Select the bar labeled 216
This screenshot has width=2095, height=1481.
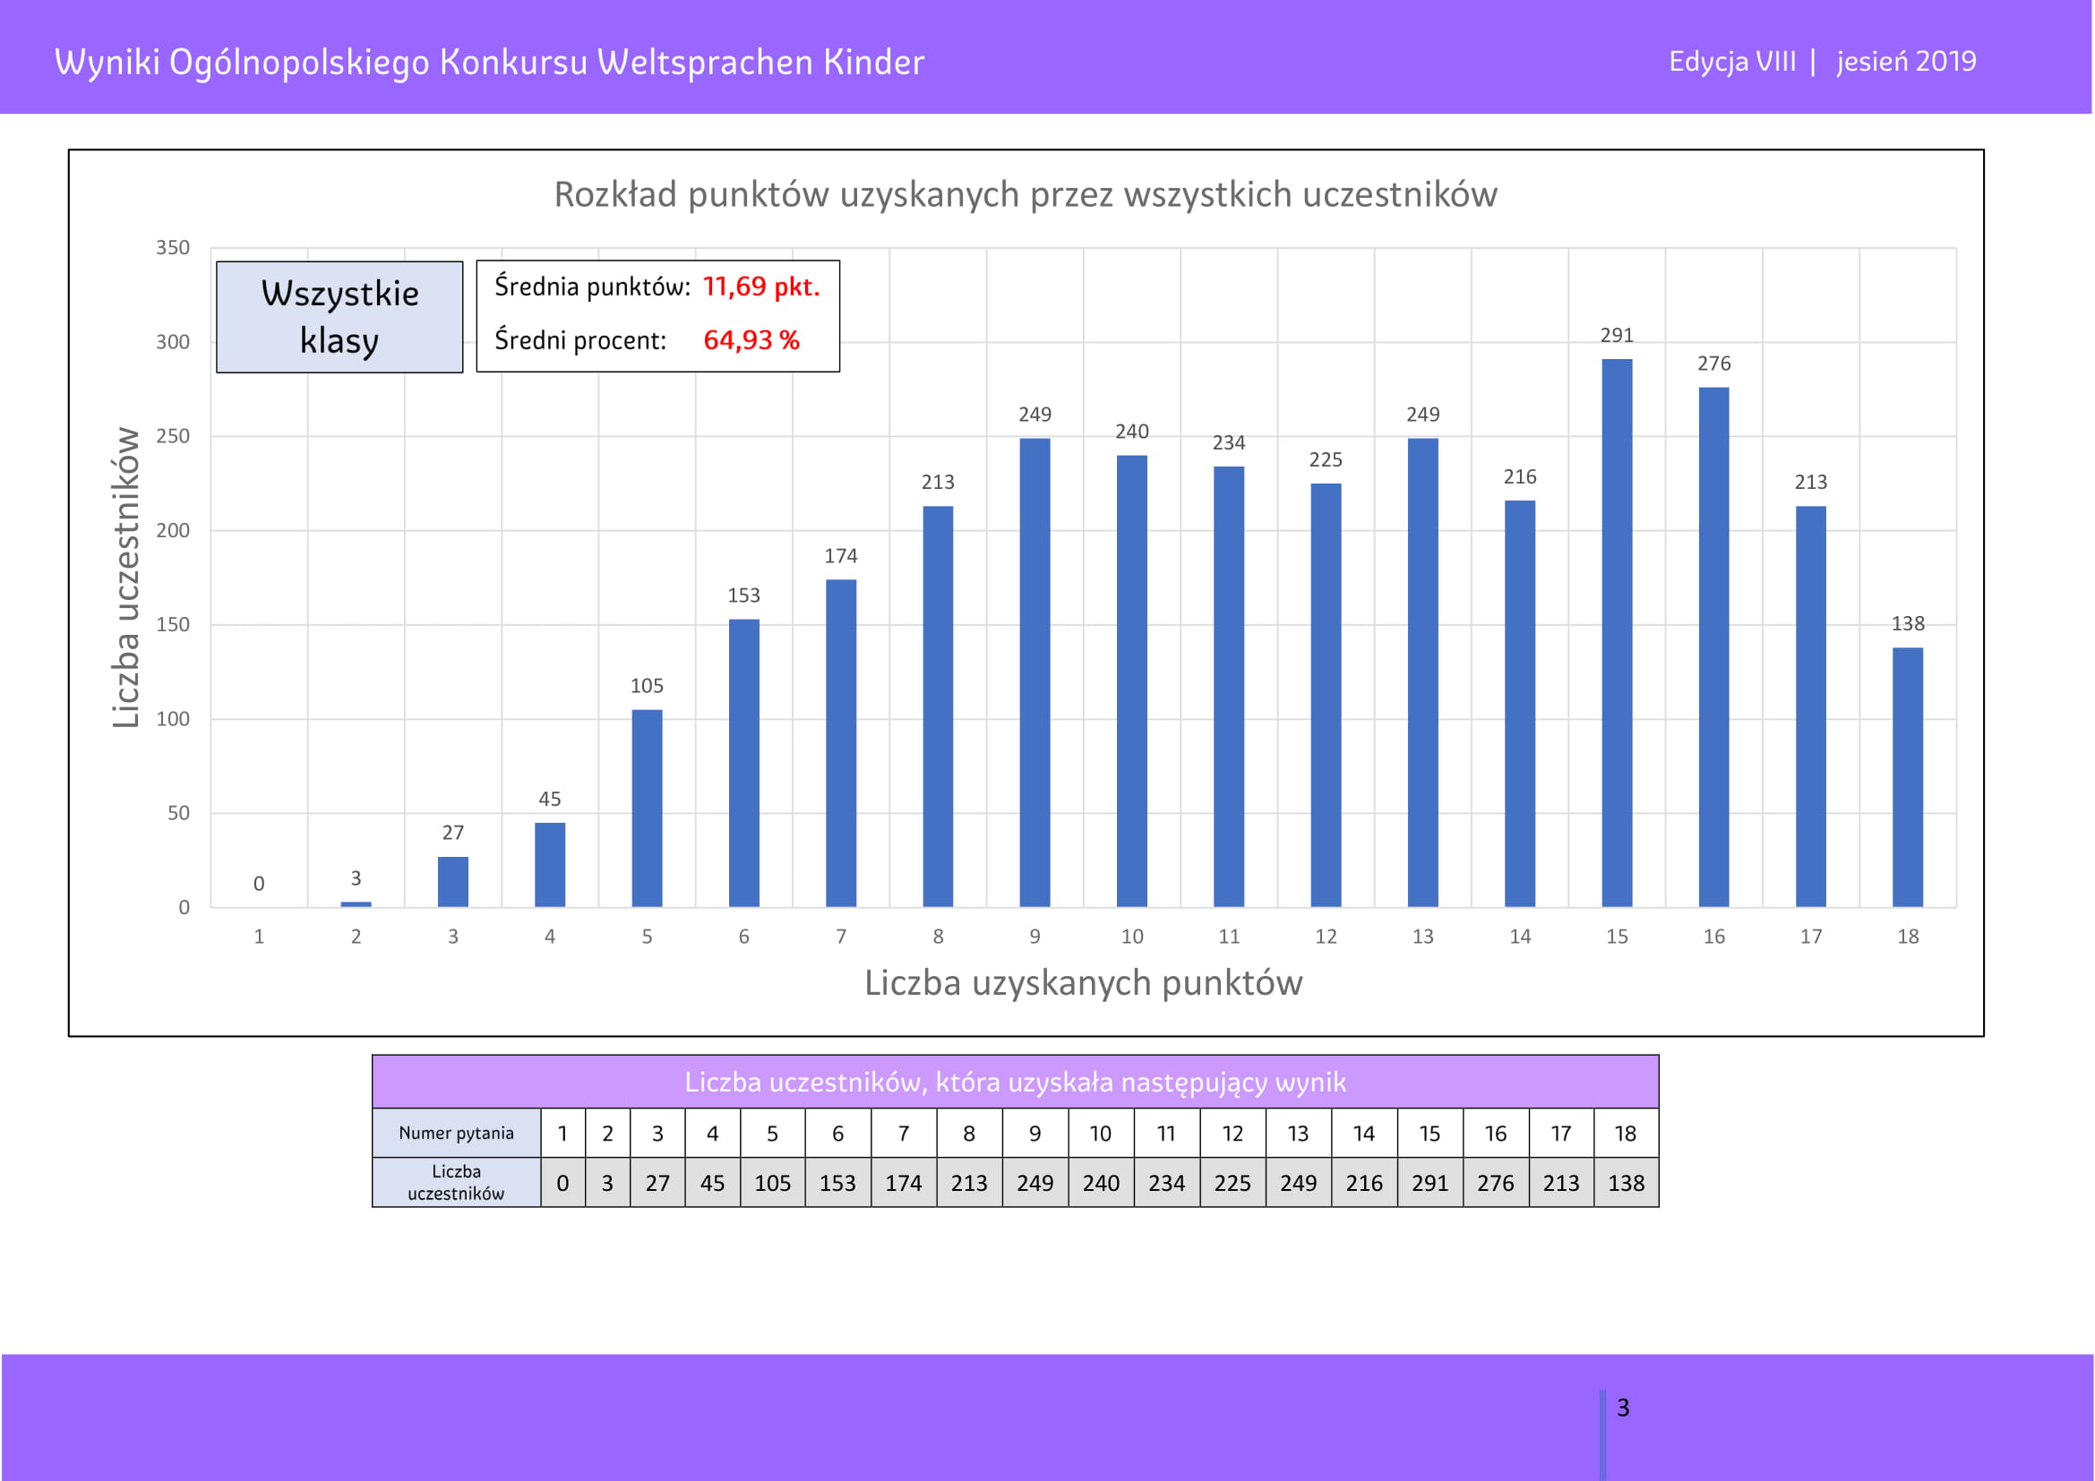pos(1520,704)
